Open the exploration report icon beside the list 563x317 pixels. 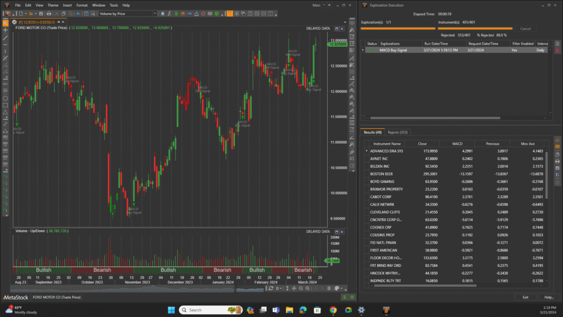coord(558,43)
